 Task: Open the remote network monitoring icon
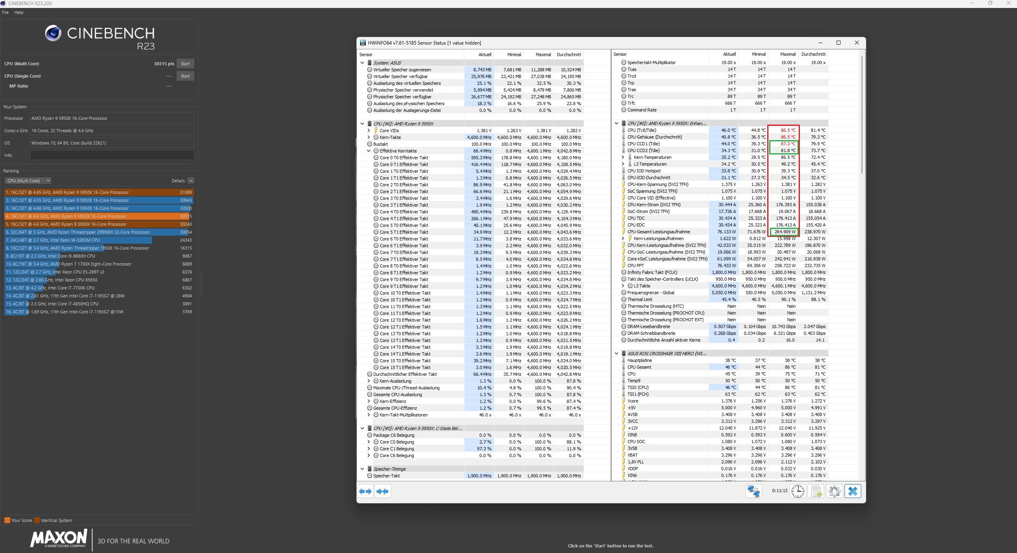click(x=753, y=491)
